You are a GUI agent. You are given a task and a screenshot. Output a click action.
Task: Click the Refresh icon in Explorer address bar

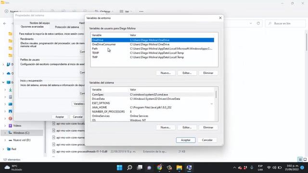[258, 24]
